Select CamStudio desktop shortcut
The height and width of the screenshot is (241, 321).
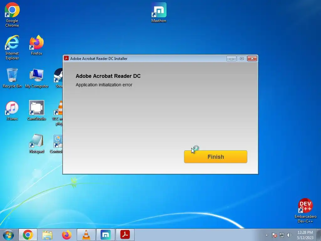click(37, 111)
